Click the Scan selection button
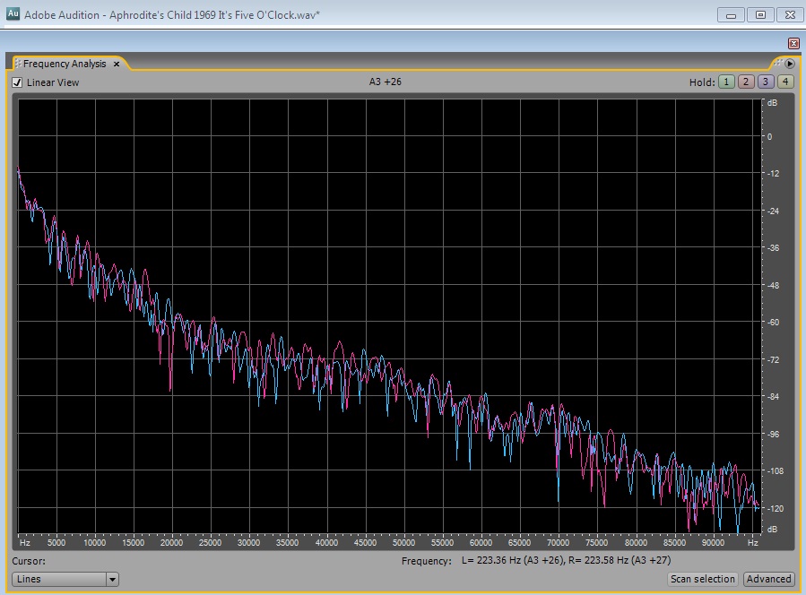Image resolution: width=806 pixels, height=595 pixels. pyautogui.click(x=703, y=579)
